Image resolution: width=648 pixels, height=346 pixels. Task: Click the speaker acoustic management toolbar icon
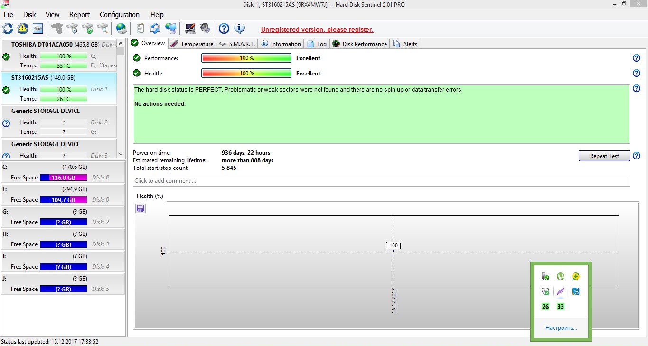205,28
